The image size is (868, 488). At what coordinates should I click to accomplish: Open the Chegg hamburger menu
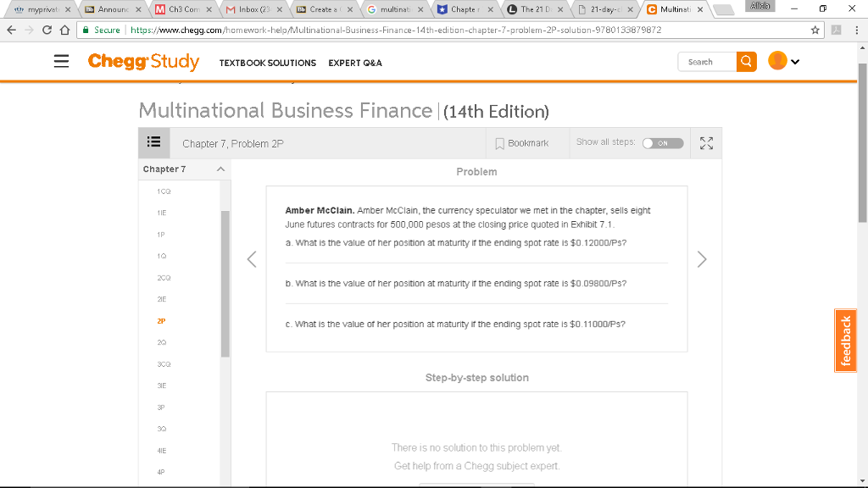60,62
